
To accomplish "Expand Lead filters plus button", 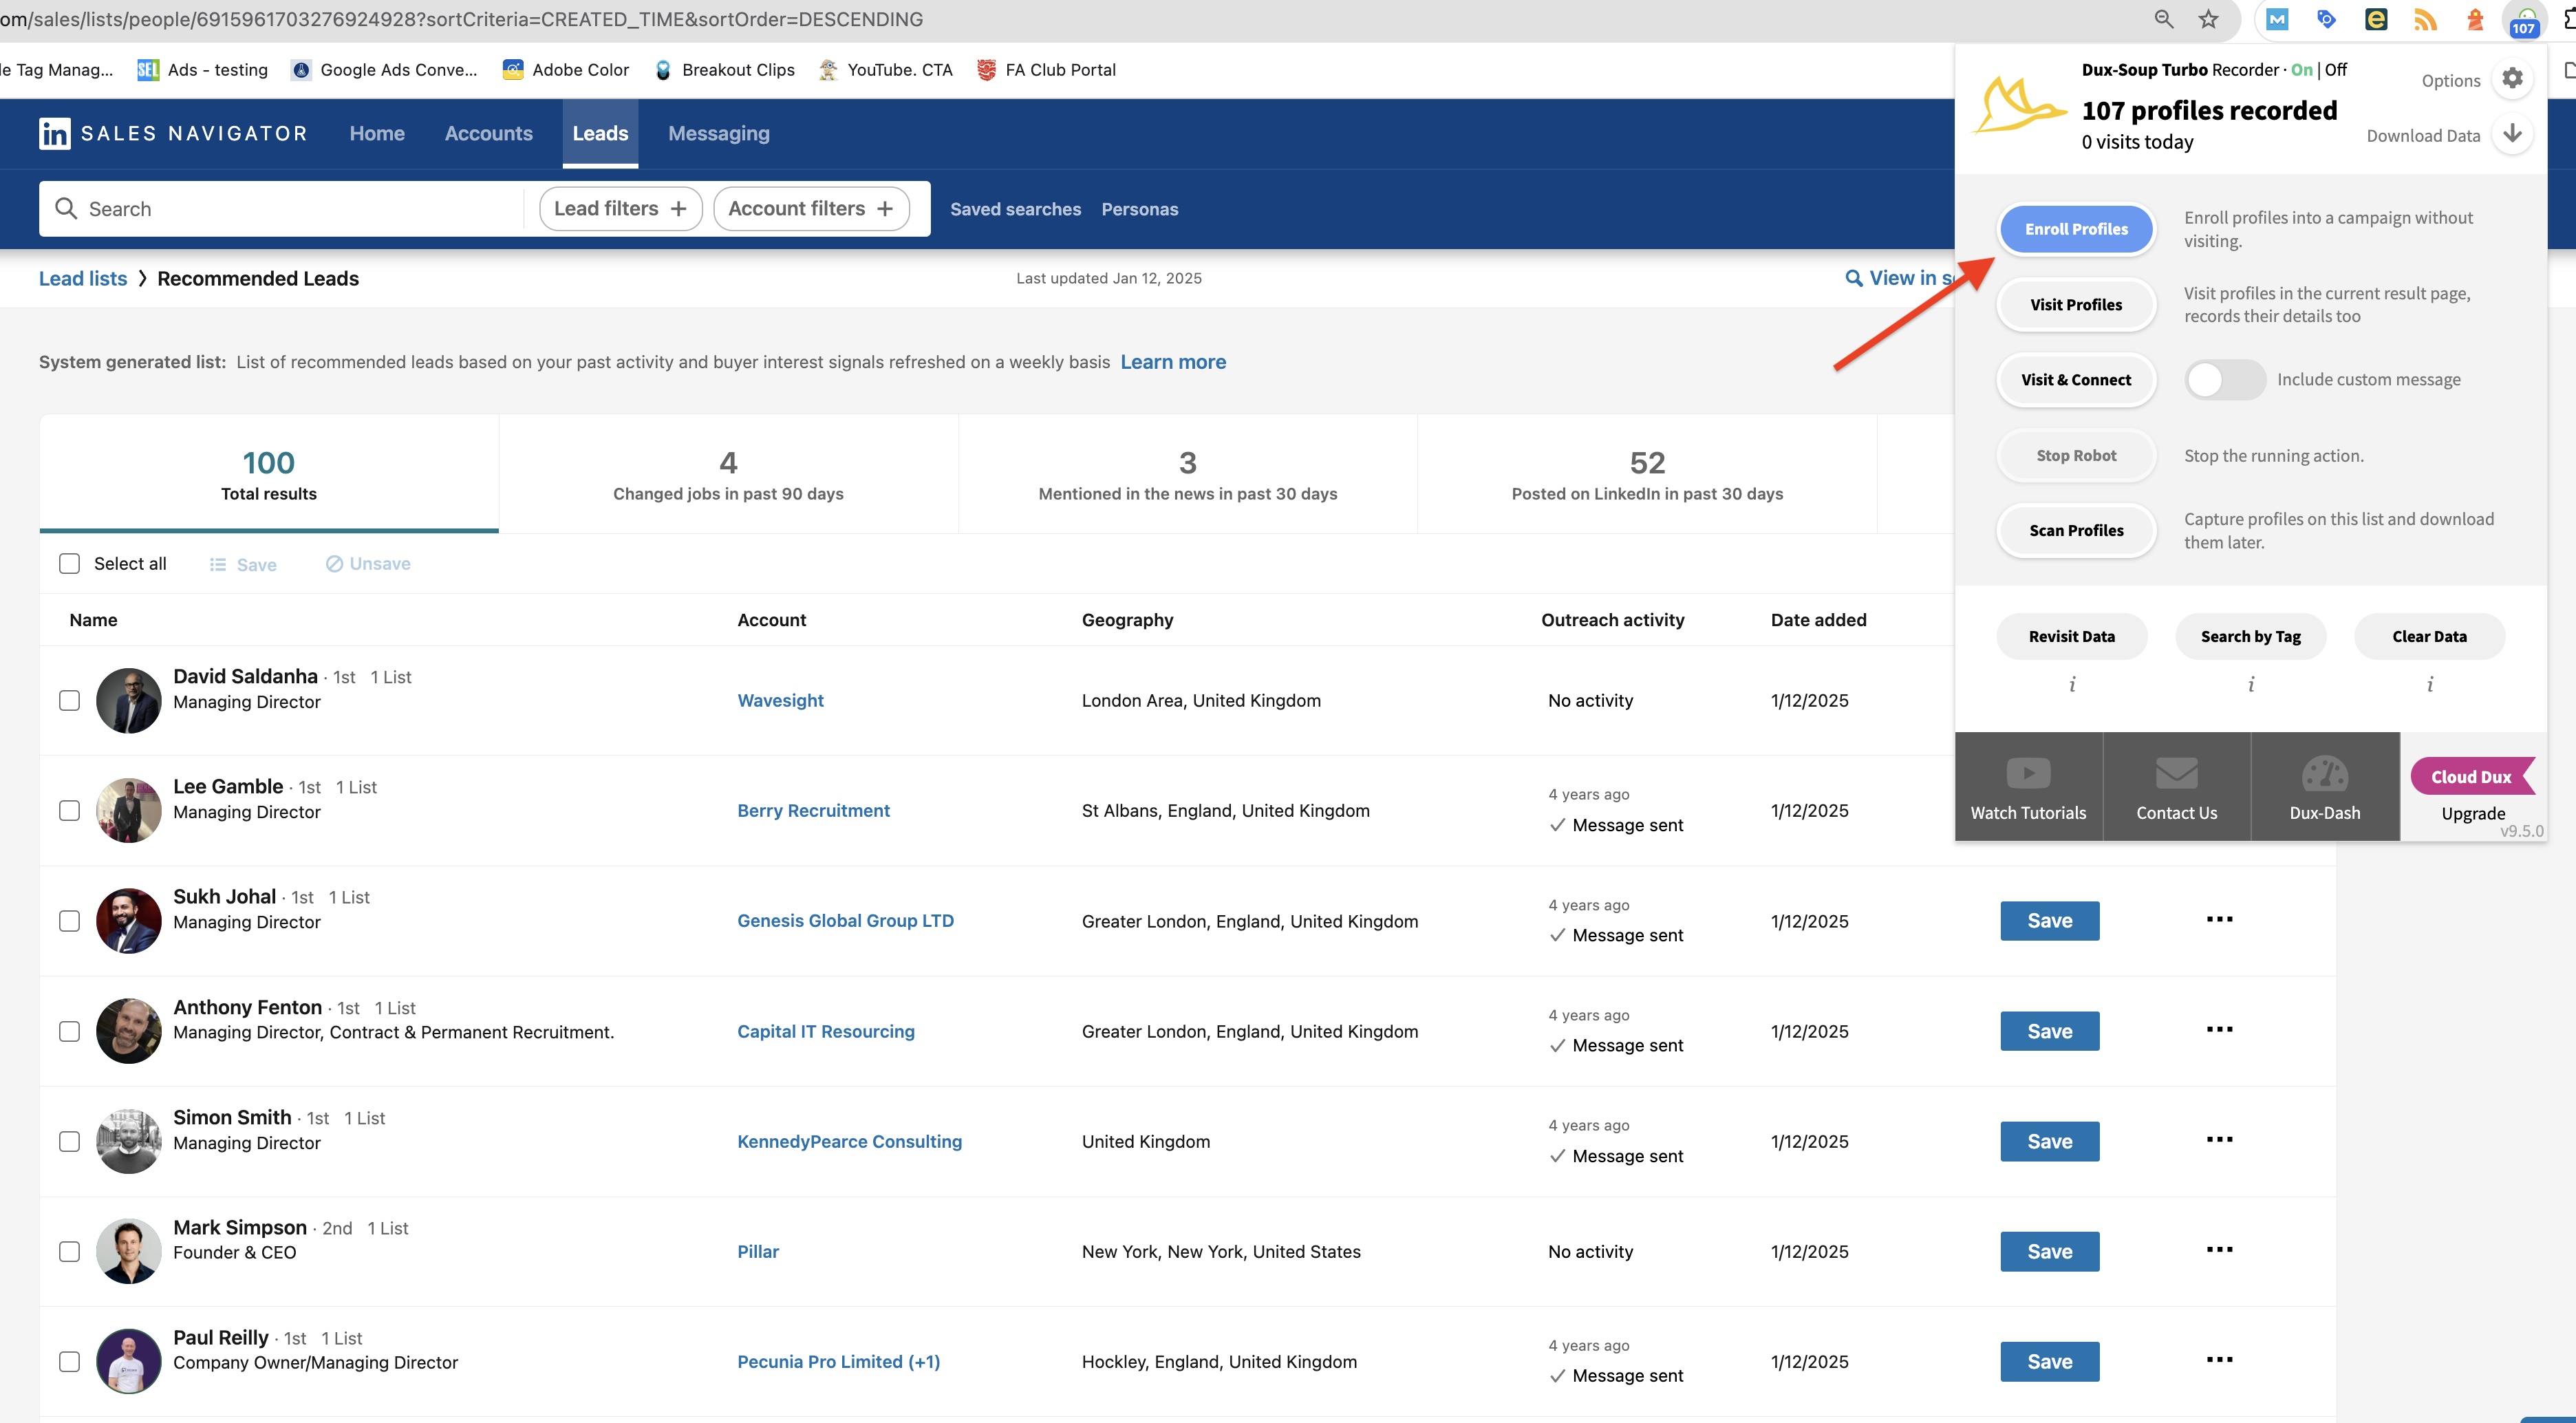I will click(x=678, y=208).
